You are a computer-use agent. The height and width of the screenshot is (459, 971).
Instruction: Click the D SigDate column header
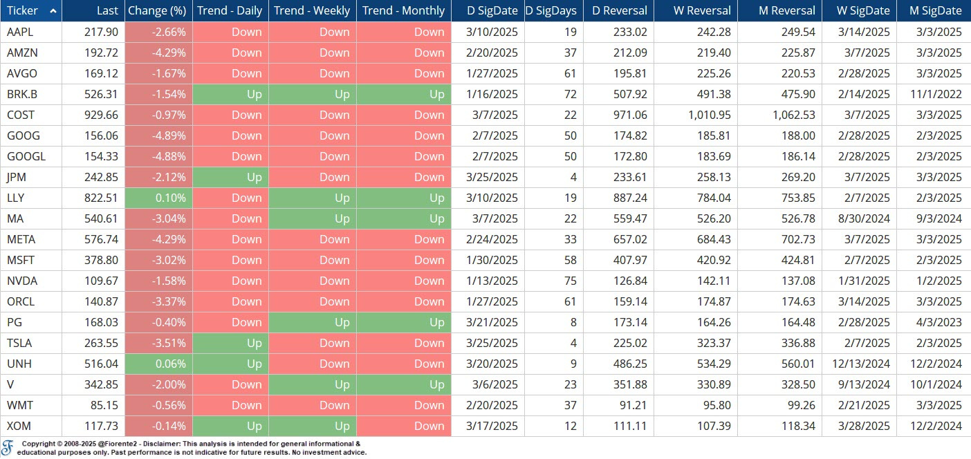point(488,11)
